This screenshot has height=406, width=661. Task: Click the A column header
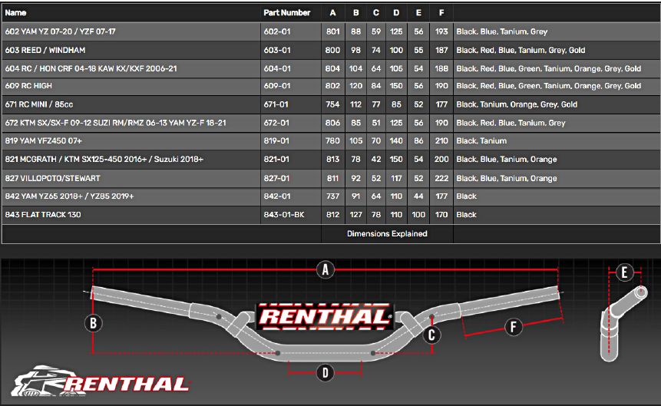[x=332, y=12]
